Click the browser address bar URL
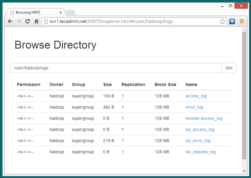The width and height of the screenshot is (251, 178). (x=125, y=21)
